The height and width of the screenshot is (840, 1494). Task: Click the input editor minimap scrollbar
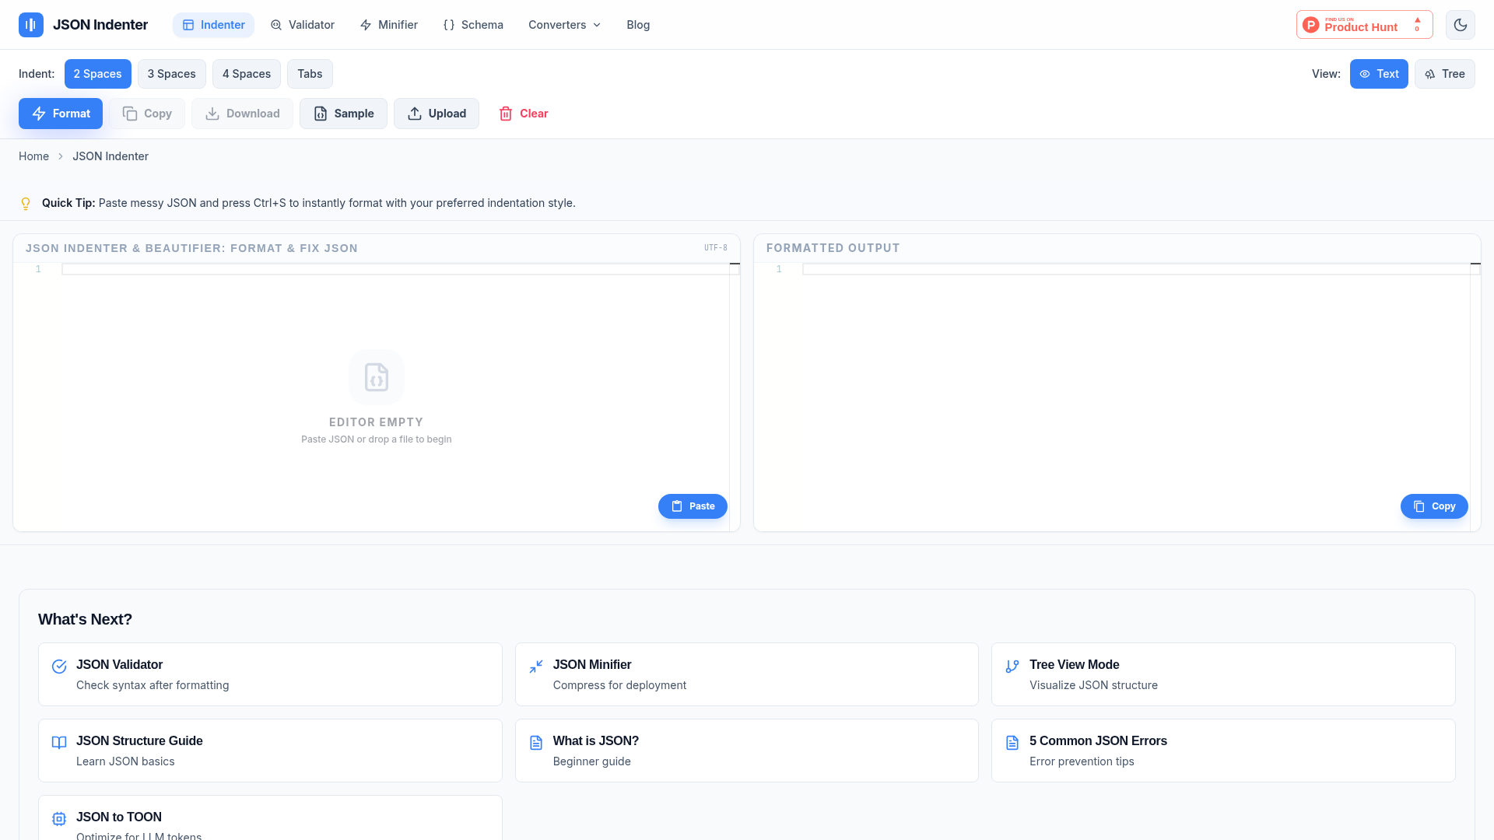click(x=735, y=397)
